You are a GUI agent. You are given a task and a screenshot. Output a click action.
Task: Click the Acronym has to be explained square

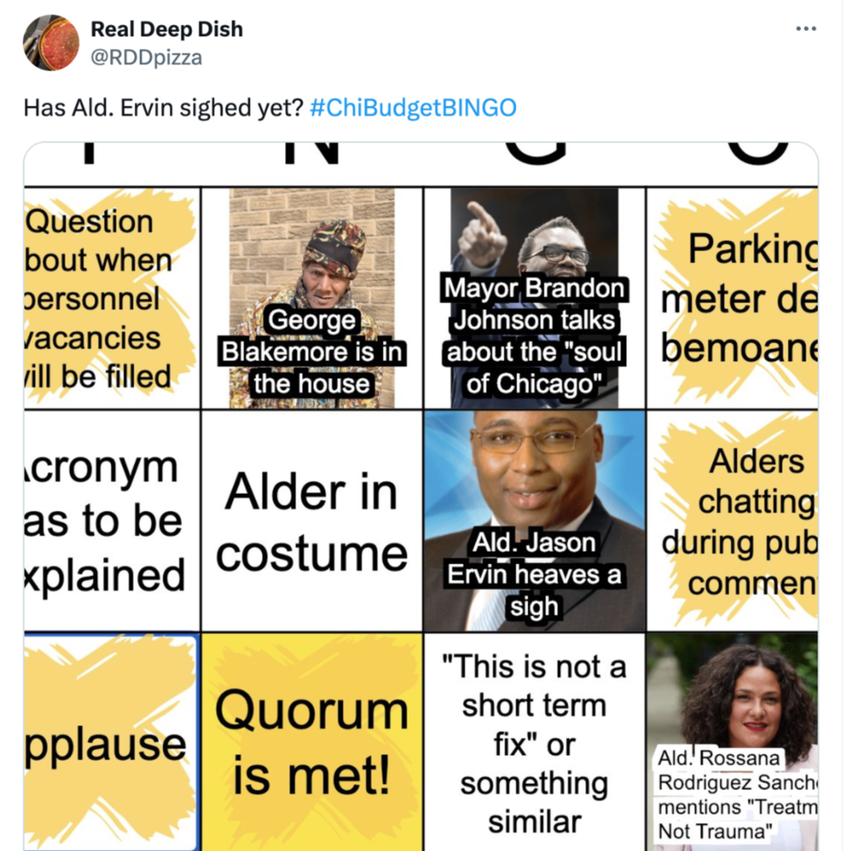point(112,521)
